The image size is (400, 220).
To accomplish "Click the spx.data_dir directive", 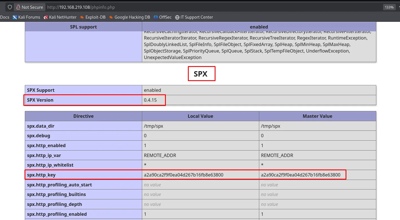I will coord(41,126).
